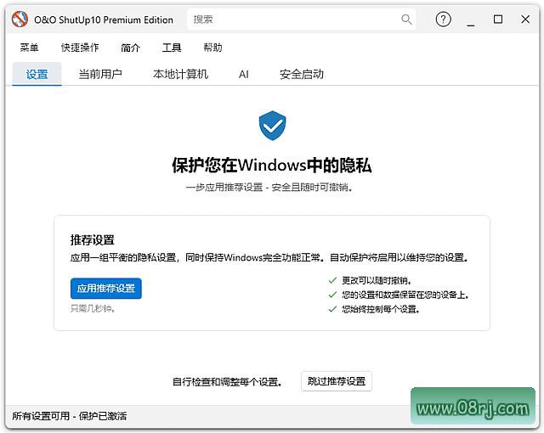Click the 您始终控制每个设置 text
The height and width of the screenshot is (433, 544).
(x=381, y=309)
